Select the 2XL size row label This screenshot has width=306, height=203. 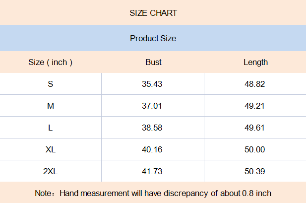tap(51, 171)
